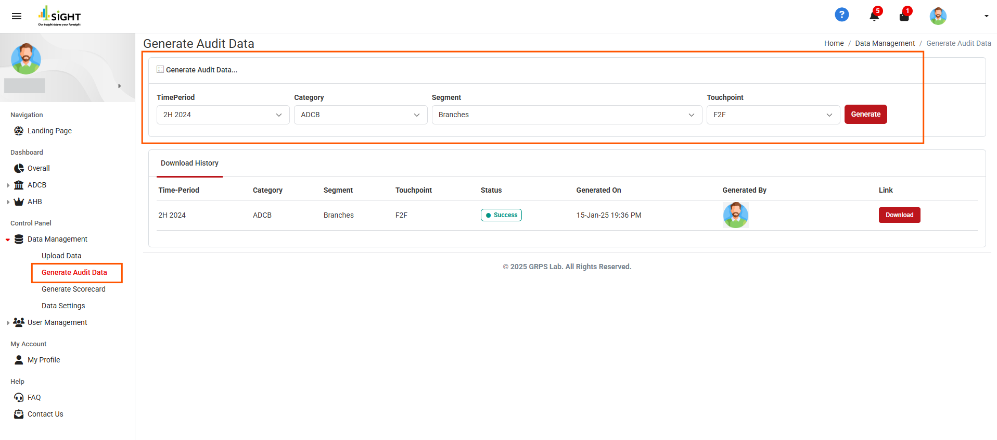
Task: Open the TimePeriod dropdown showing 2H 2024
Action: [223, 115]
